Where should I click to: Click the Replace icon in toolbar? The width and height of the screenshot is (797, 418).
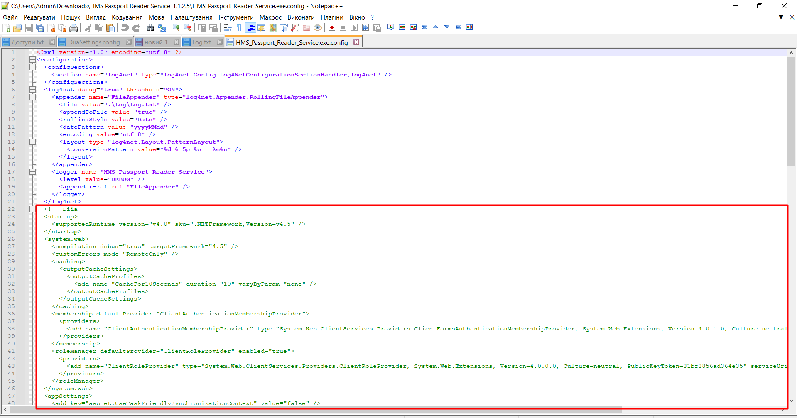coord(162,28)
